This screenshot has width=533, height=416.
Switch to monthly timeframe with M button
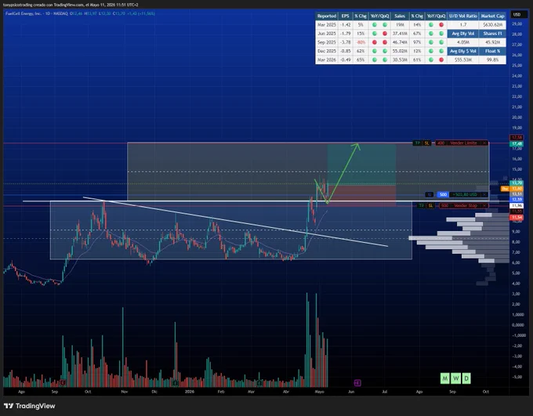pos(445,378)
